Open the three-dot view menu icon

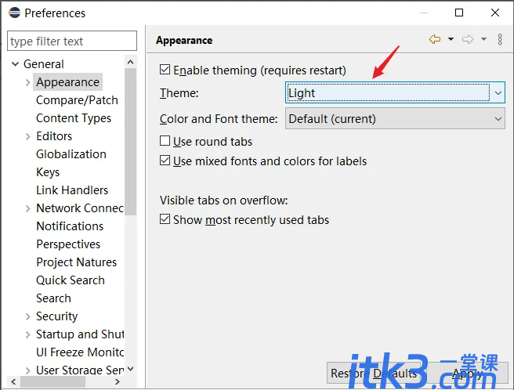tap(500, 39)
